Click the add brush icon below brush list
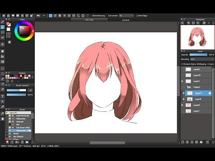The height and width of the screenshot is (161, 215). coord(12,142)
